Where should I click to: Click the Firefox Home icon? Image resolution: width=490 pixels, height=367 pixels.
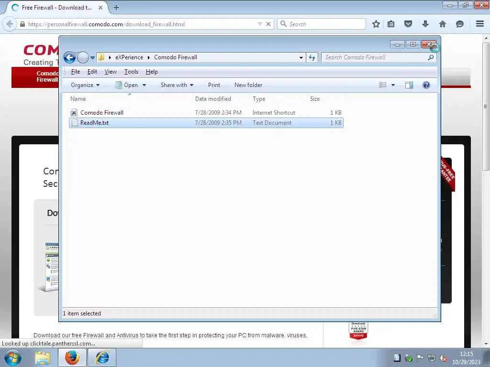pos(443,24)
